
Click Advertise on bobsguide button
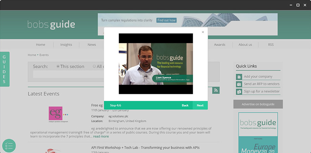[x=258, y=104]
